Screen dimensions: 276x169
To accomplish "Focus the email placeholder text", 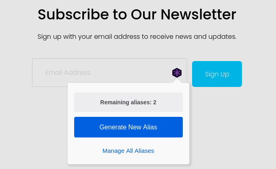I will [x=68, y=73].
